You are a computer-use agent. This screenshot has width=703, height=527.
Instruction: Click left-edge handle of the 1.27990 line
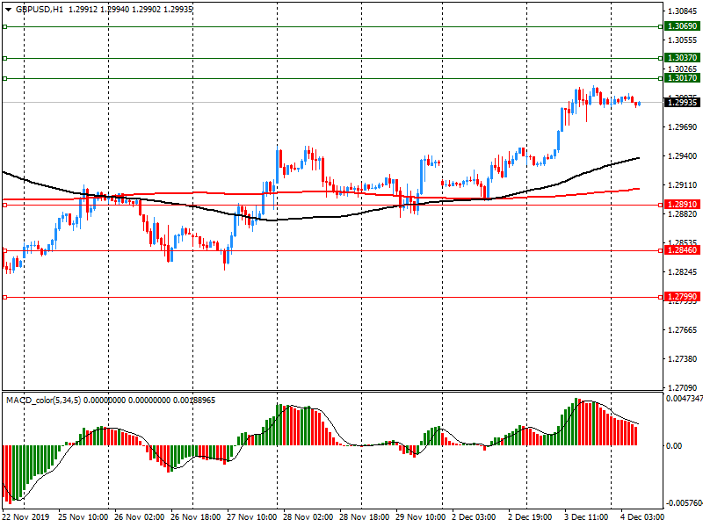(4, 297)
